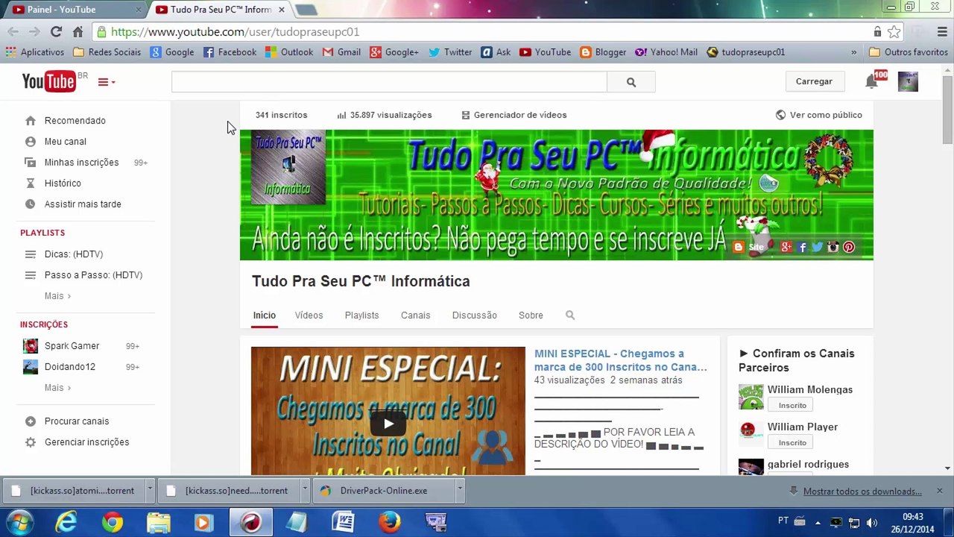Screen dimensions: 954x537
Task: Click Mostrar todos os downloads
Action: [x=862, y=492]
